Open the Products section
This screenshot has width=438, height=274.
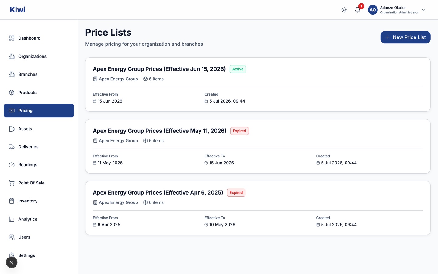click(x=39, y=93)
